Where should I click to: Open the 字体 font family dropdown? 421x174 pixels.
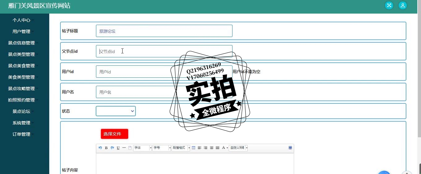click(142, 148)
